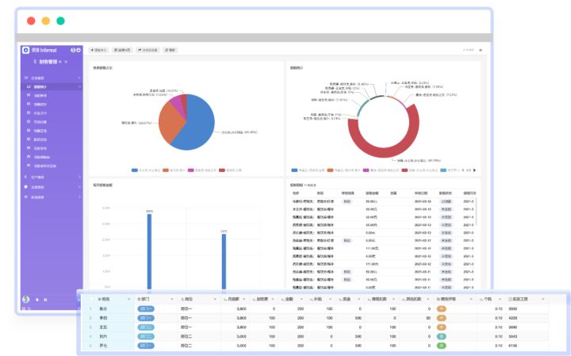
Task: Click the user avatar icon at sidebar bottom
Action: point(26,300)
